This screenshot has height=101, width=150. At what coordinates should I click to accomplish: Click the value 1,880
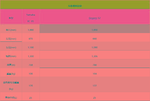click(31, 30)
